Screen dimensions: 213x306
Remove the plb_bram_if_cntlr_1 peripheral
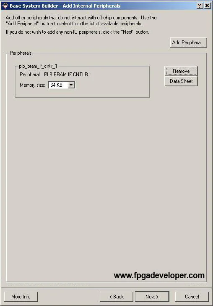[181, 71]
